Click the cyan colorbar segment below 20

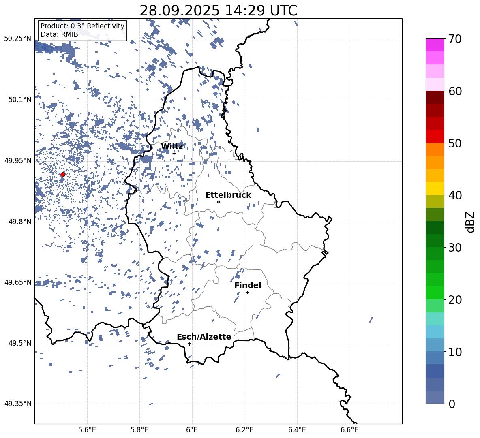(435, 319)
